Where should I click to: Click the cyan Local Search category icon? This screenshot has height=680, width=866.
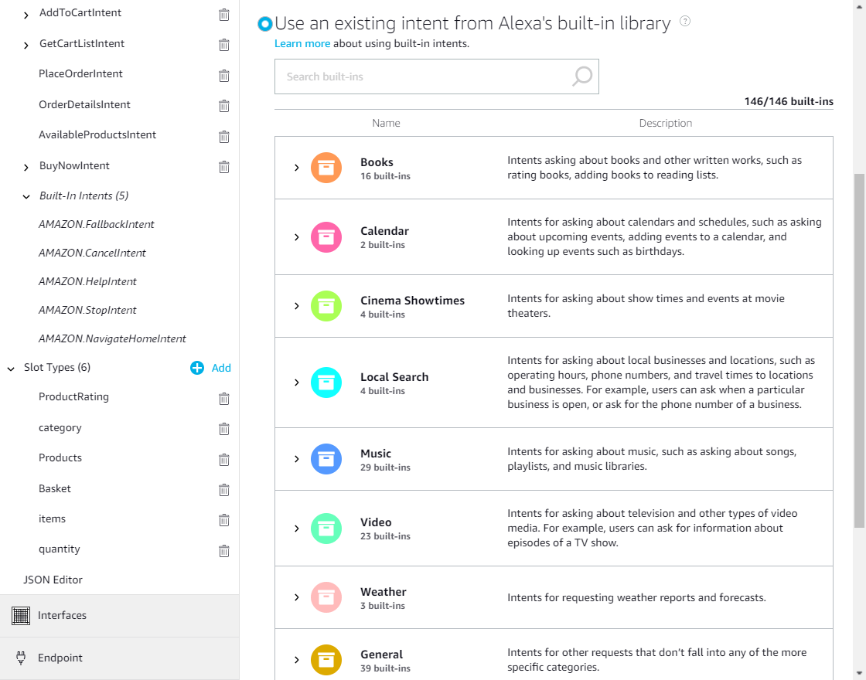[326, 382]
